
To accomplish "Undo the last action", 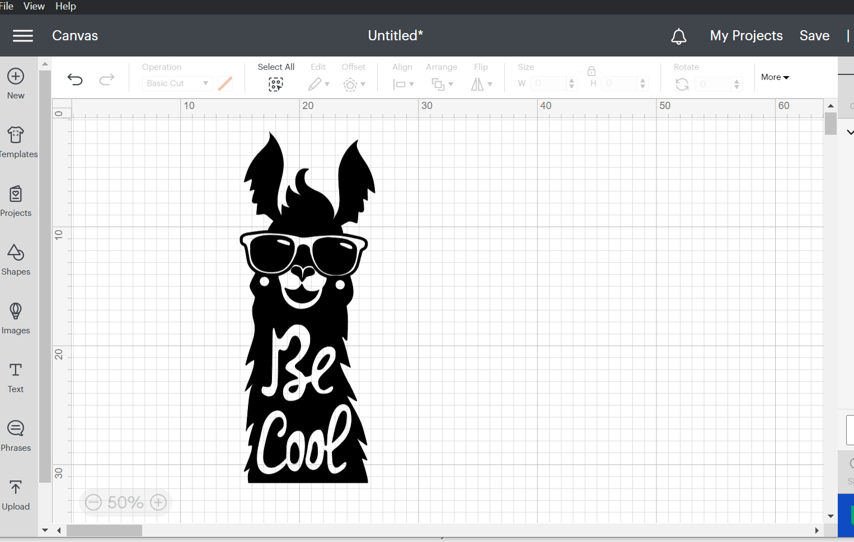I will click(75, 79).
